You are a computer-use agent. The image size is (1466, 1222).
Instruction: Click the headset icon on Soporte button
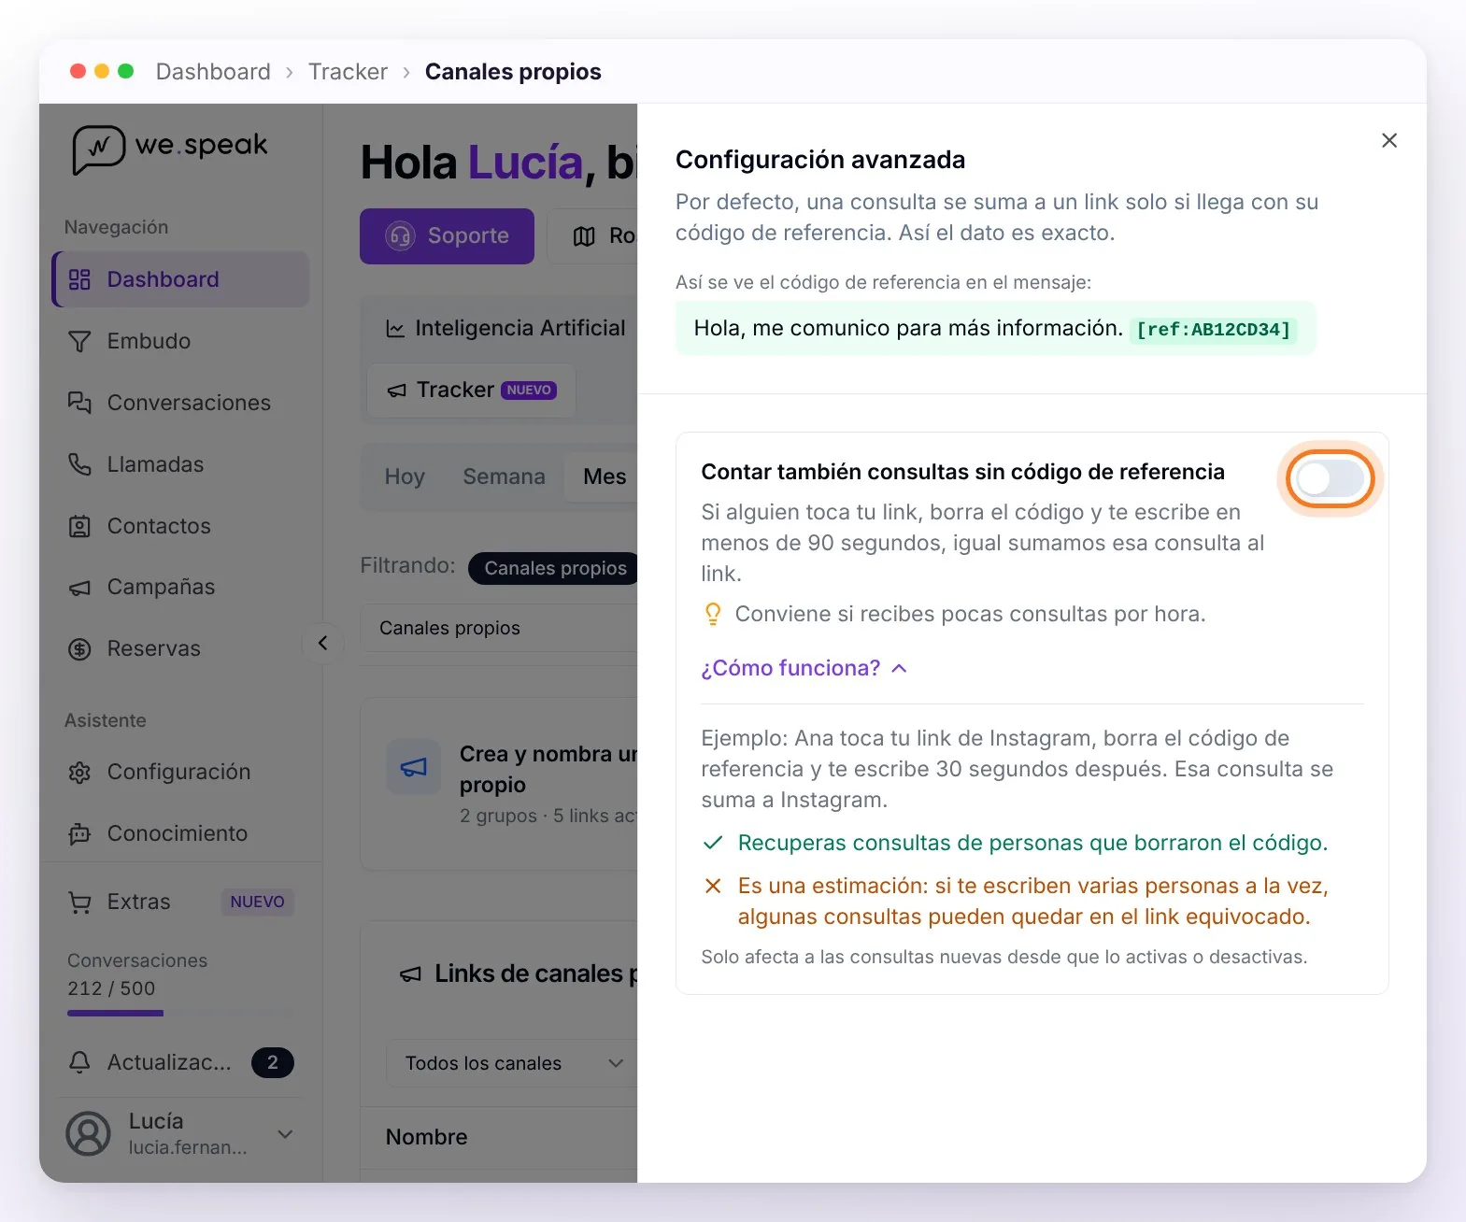coord(400,236)
